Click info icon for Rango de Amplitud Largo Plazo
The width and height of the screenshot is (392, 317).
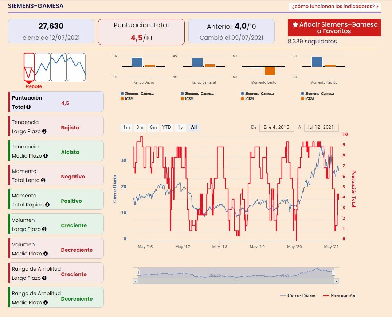pos(44,278)
